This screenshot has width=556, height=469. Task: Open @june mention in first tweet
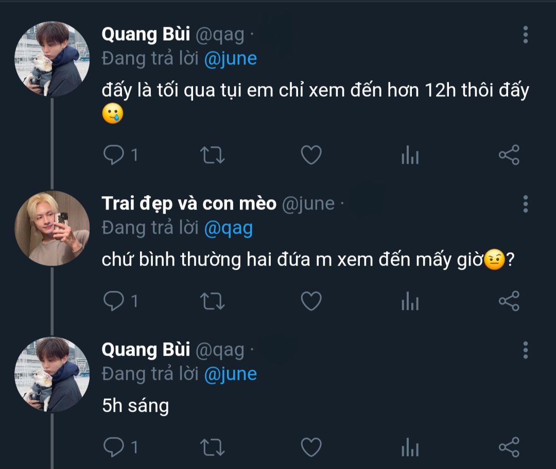[230, 59]
